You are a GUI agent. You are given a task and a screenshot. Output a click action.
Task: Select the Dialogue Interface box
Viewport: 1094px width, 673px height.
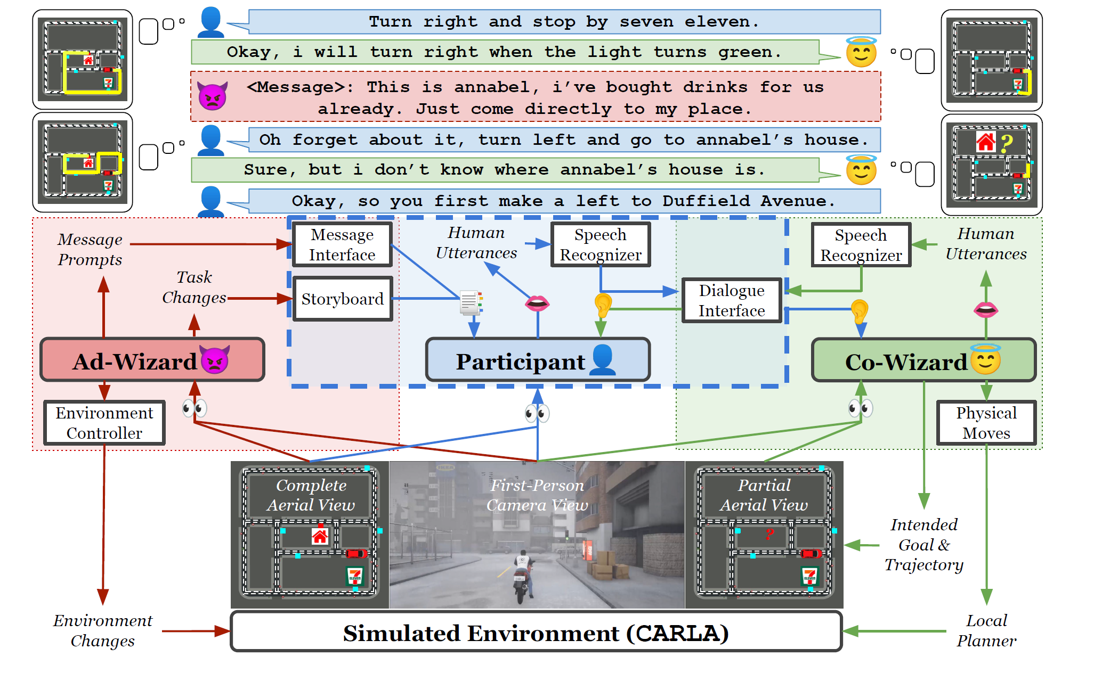(732, 300)
